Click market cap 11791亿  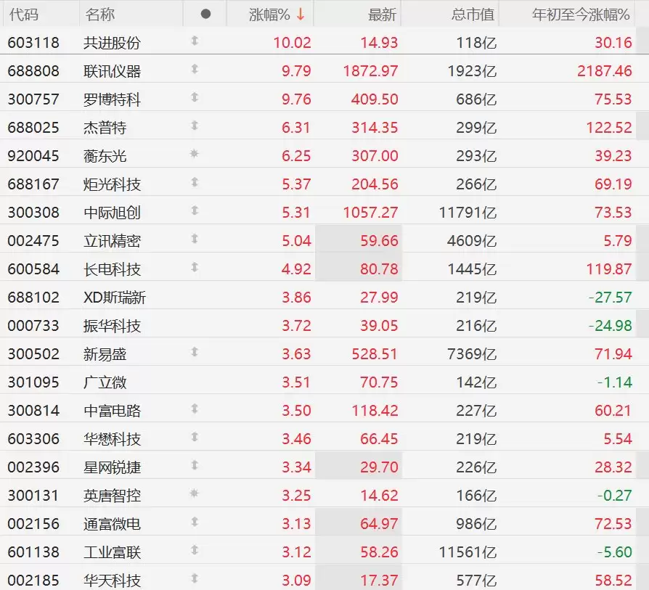tap(468, 213)
